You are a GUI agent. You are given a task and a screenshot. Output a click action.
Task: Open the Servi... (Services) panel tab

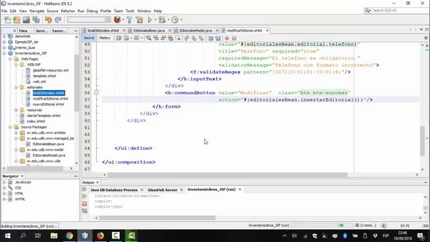(42, 31)
